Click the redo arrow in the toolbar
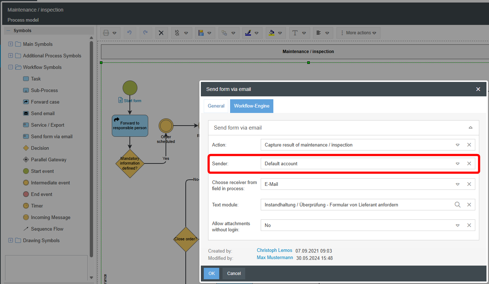The height and width of the screenshot is (284, 489). click(x=145, y=33)
